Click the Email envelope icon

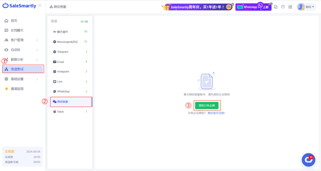click(55, 62)
